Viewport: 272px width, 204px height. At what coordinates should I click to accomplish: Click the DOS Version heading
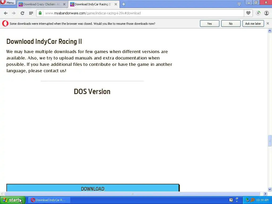(92, 92)
